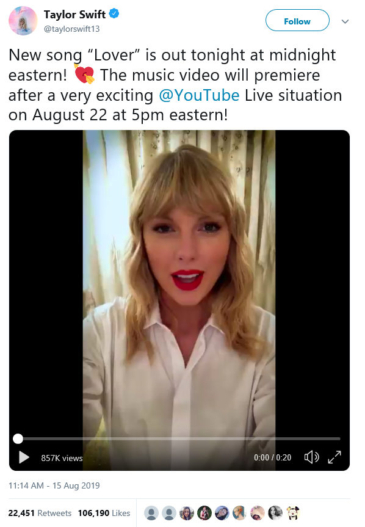Open the second default gray liker avatar
The image size is (365, 527).
[x=169, y=513]
